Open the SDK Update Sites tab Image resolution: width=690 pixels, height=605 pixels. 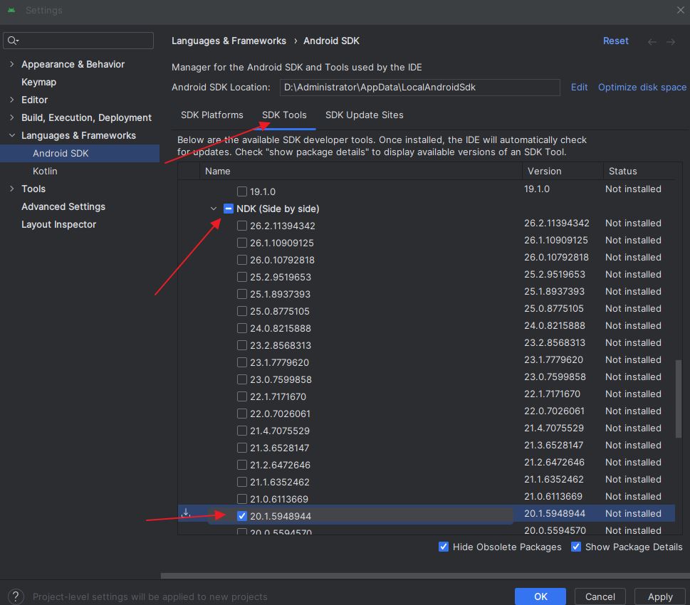(364, 115)
